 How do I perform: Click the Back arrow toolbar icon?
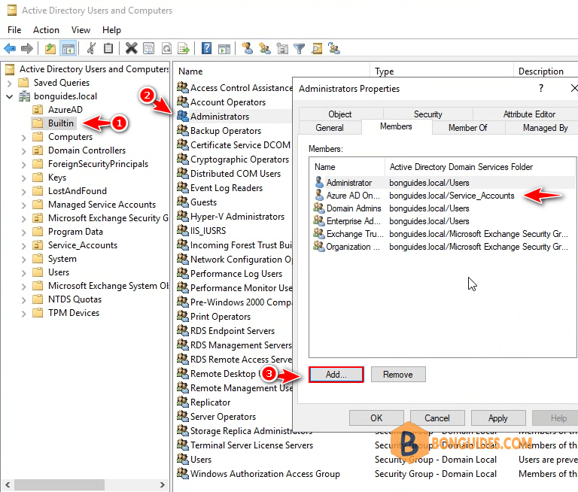[10, 48]
